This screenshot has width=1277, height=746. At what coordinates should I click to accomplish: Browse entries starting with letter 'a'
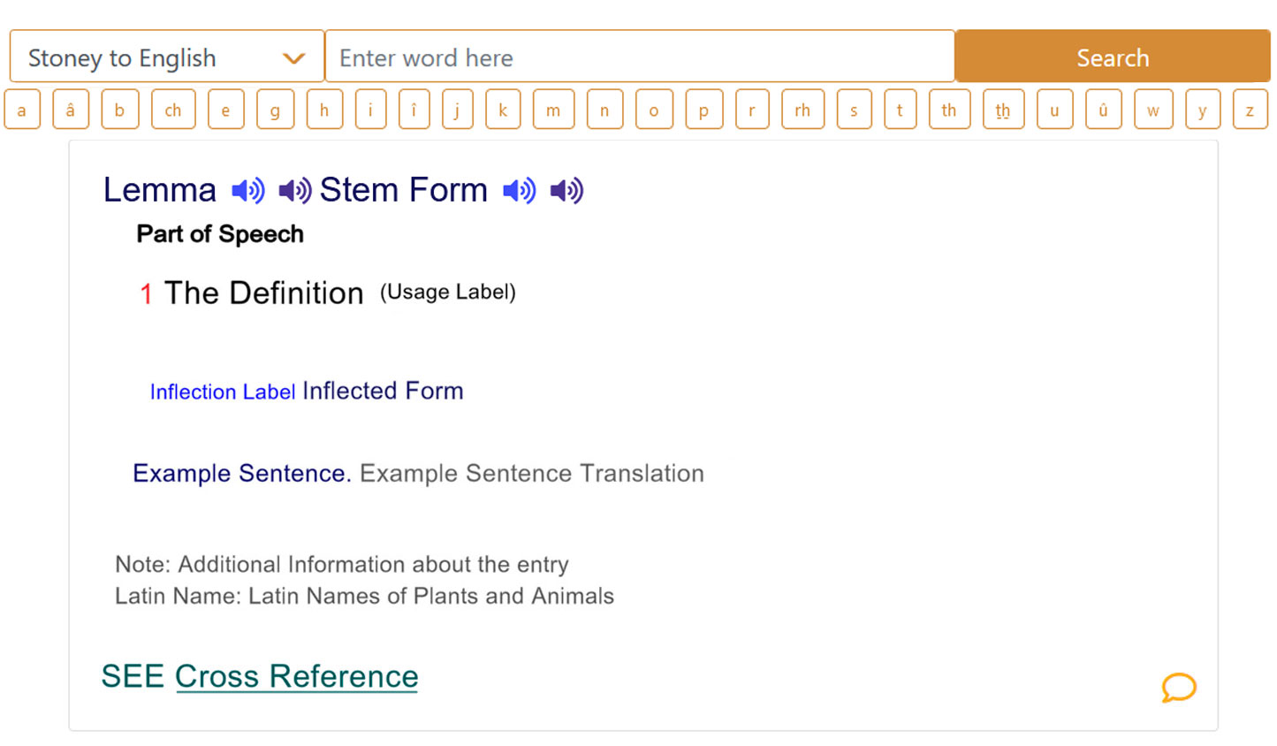22,110
